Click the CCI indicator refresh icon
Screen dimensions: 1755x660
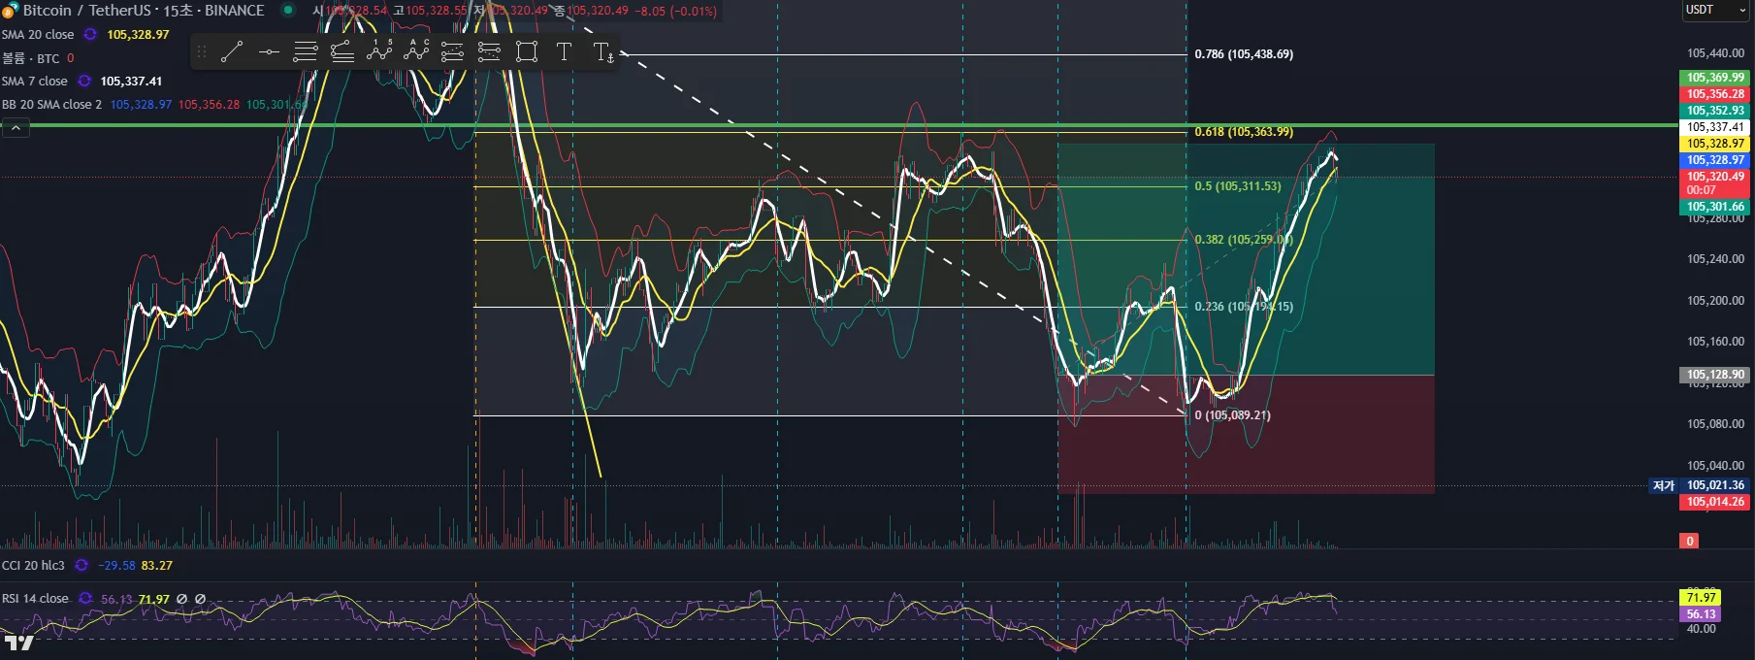(81, 565)
